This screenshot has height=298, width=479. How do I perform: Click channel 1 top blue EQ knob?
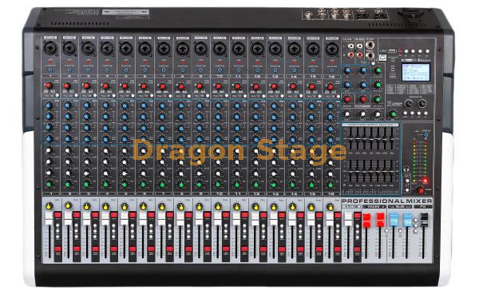49,106
